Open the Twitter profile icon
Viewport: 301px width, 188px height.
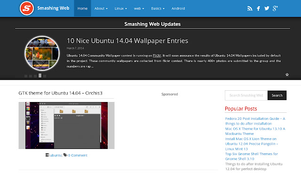pos(267,8)
